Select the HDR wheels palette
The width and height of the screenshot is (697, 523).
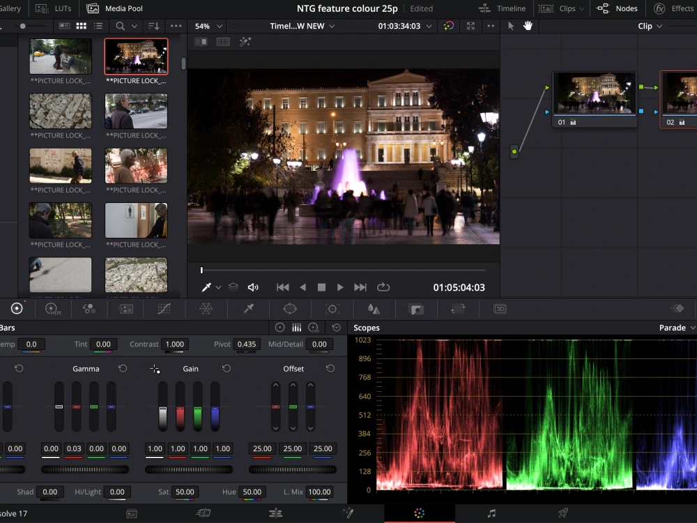point(52,309)
